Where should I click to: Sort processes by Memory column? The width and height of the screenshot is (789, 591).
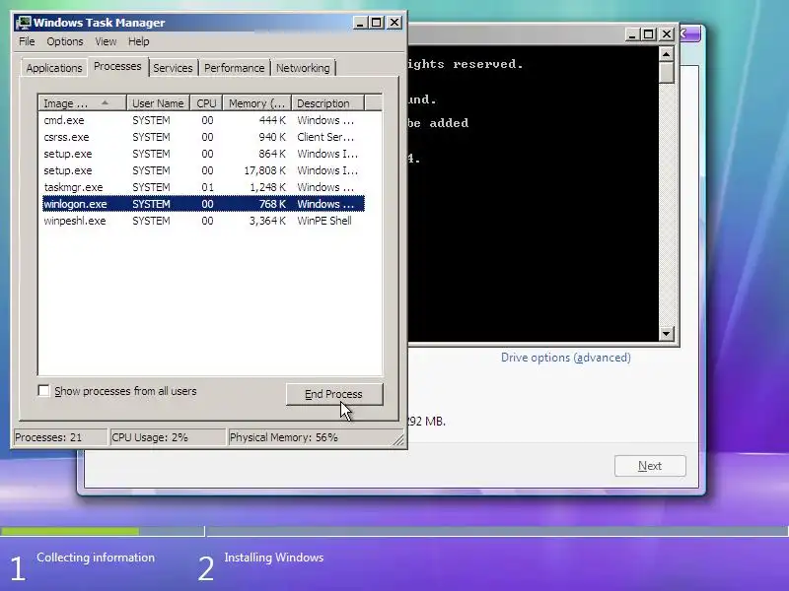257,103
